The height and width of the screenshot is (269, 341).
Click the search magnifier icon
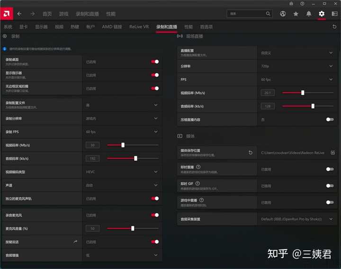(268, 14)
